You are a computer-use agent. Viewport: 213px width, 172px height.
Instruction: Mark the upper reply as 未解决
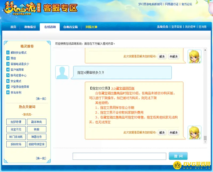(174, 56)
